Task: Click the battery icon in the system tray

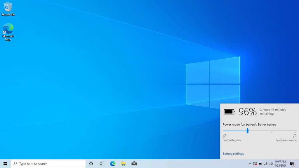Action: pos(260,164)
